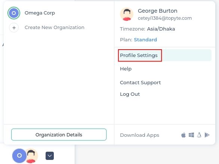Open the Help menu item

(x=126, y=69)
